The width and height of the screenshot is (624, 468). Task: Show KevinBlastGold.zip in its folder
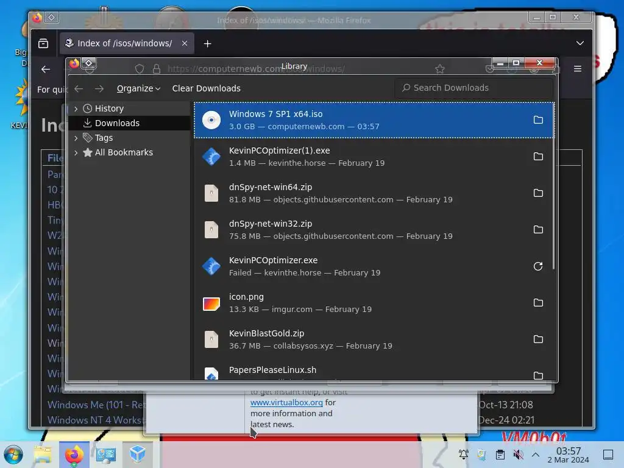[x=538, y=339]
